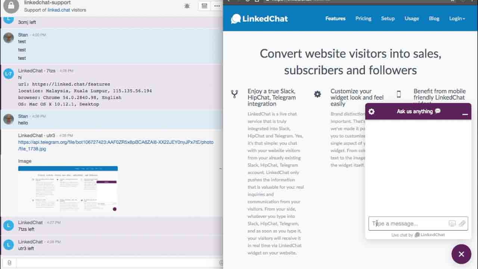Click the 'url: https://linked.chat/features' line
478x269 pixels.
(64, 84)
